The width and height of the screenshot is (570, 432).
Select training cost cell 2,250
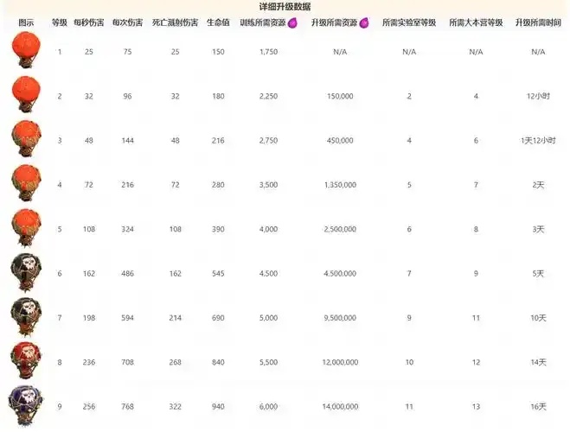268,96
